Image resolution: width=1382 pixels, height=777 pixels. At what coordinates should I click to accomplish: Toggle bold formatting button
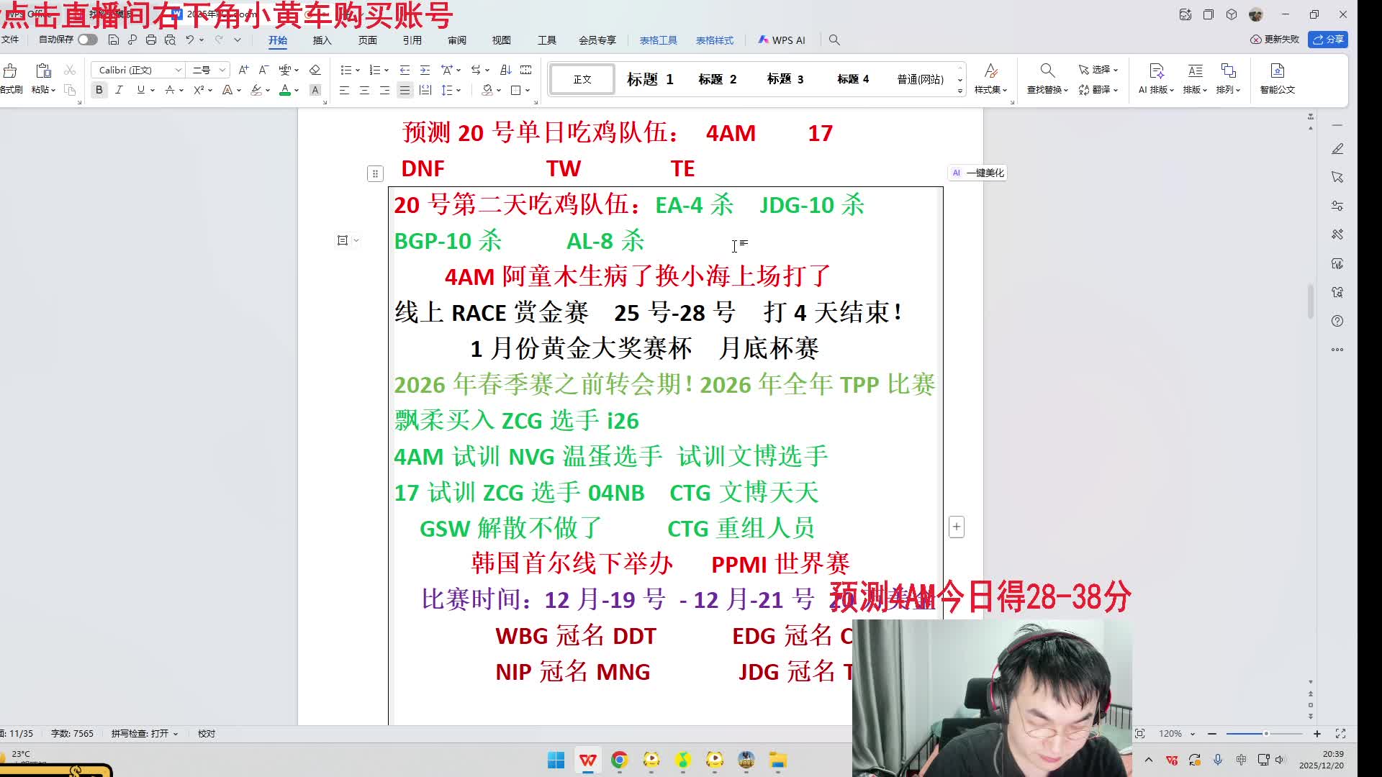click(x=99, y=90)
